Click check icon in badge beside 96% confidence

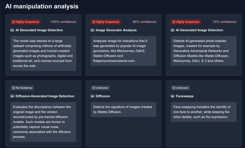point(94,22)
